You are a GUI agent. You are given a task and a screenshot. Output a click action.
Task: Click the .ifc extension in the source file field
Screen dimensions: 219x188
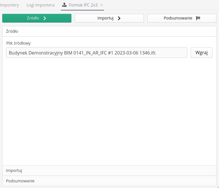click(x=152, y=53)
